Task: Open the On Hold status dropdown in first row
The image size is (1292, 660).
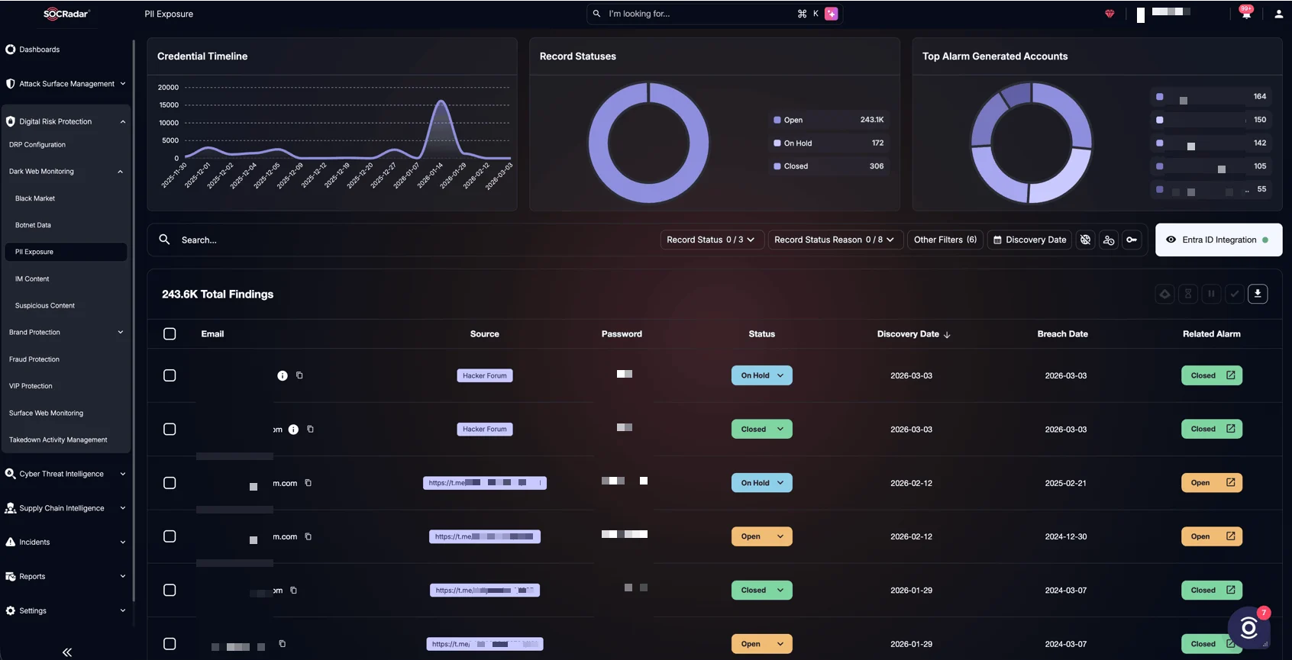Action: pos(762,375)
